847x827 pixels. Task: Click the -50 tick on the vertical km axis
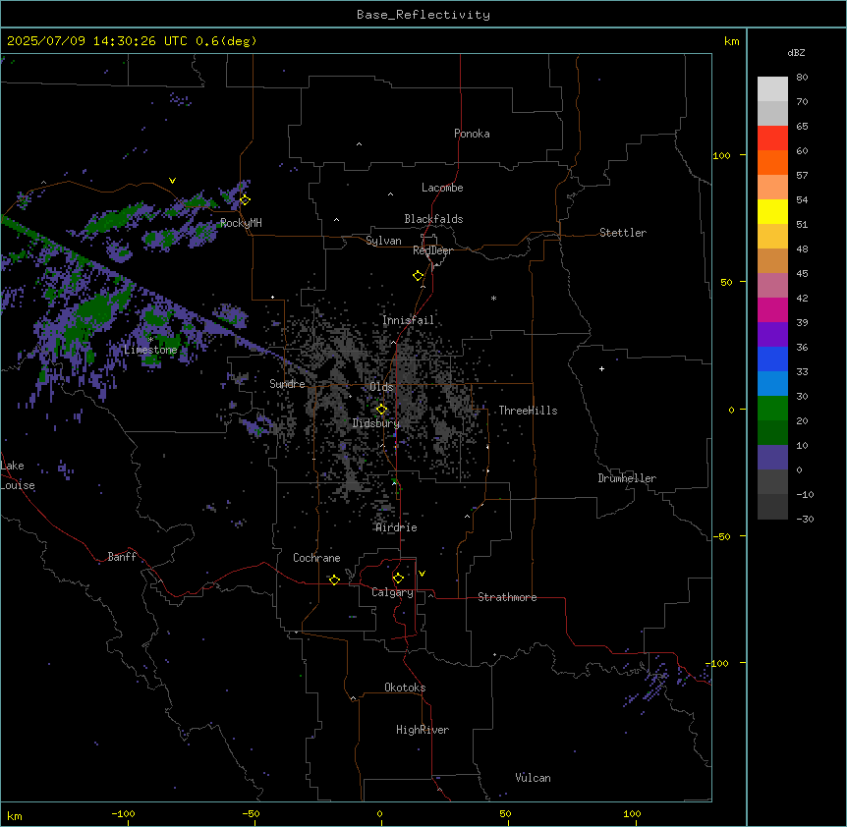pos(721,536)
